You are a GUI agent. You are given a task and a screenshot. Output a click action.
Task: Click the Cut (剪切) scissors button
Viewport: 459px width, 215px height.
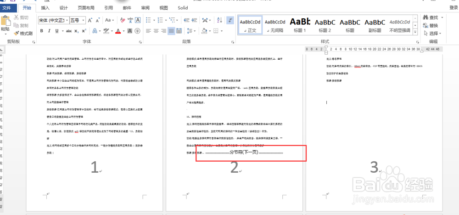tap(21, 17)
